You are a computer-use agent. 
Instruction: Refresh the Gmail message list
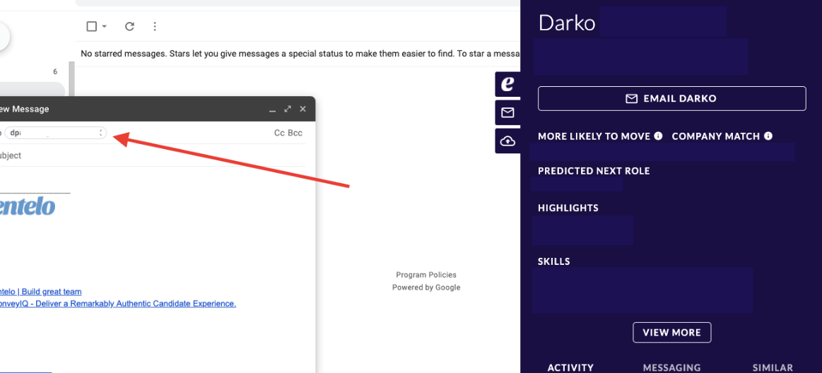129,26
